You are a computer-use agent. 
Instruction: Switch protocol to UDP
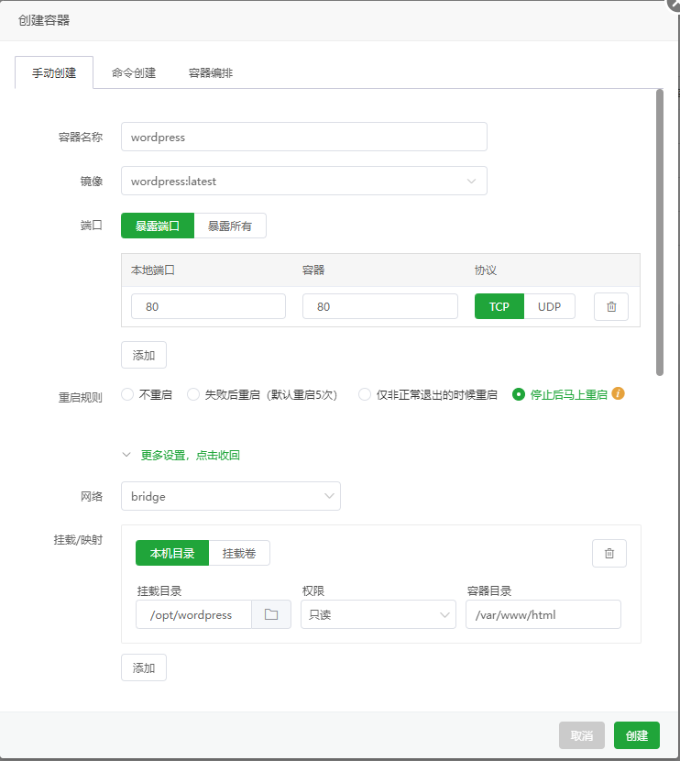pos(549,307)
